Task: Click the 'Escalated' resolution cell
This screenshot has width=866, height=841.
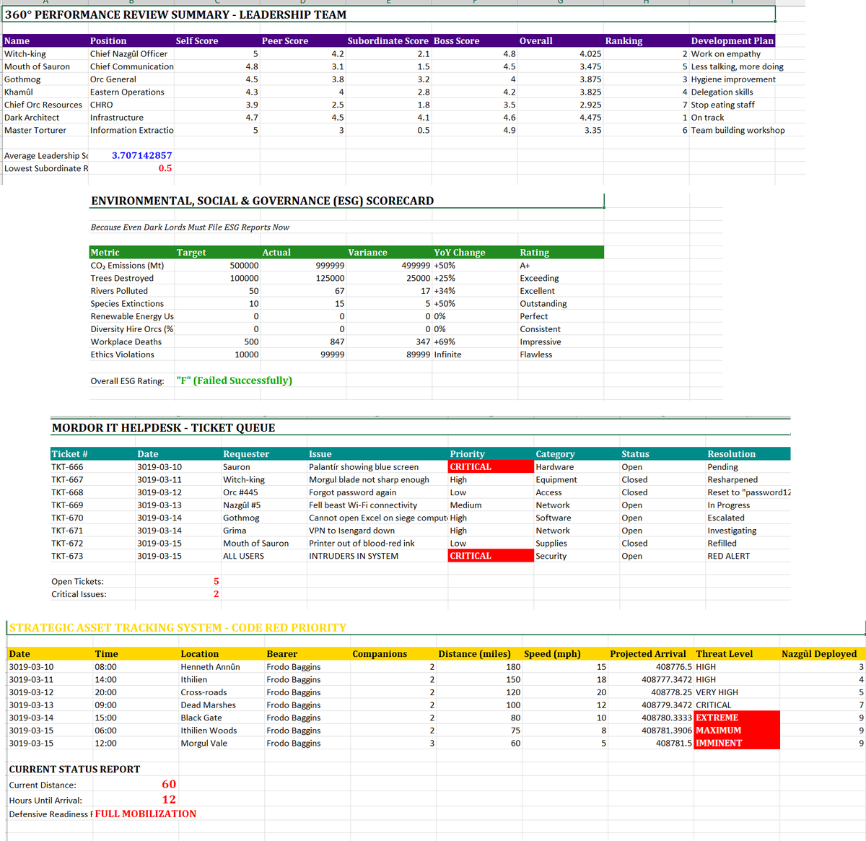Action: [748, 518]
